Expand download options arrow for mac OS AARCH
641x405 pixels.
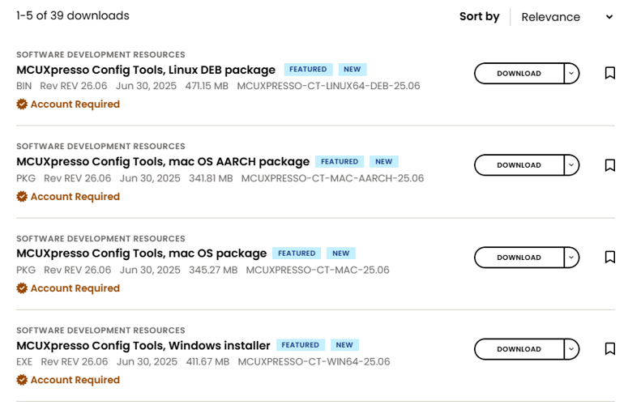pos(571,165)
